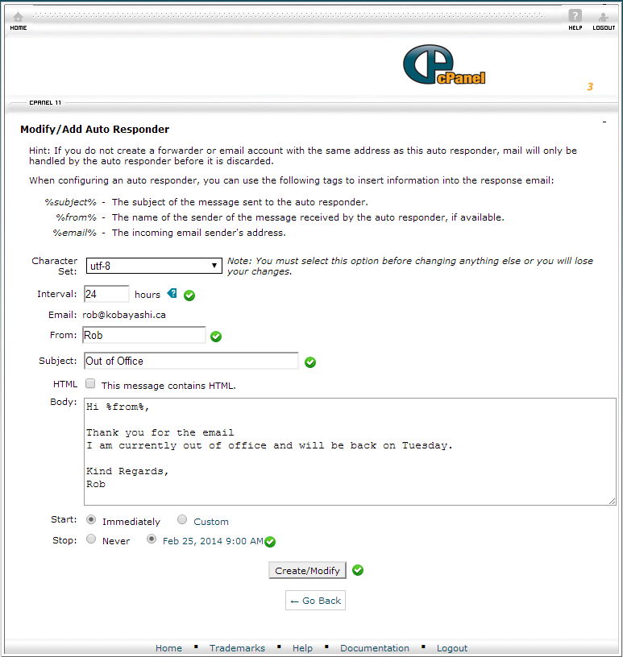Select Stop Never radio button
623x657 pixels.
90,539
